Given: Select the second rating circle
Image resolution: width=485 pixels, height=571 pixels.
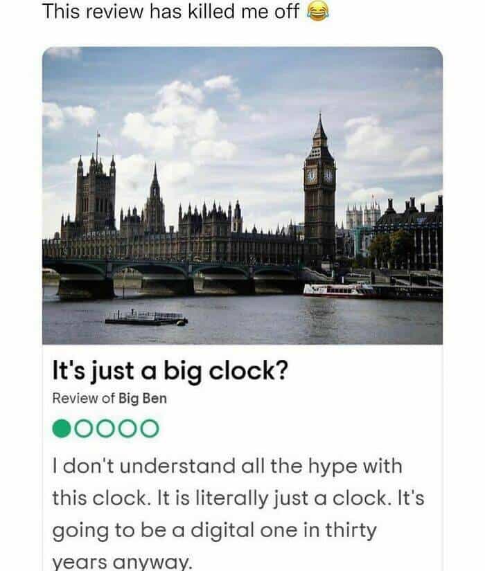Looking at the screenshot, I should (84, 428).
